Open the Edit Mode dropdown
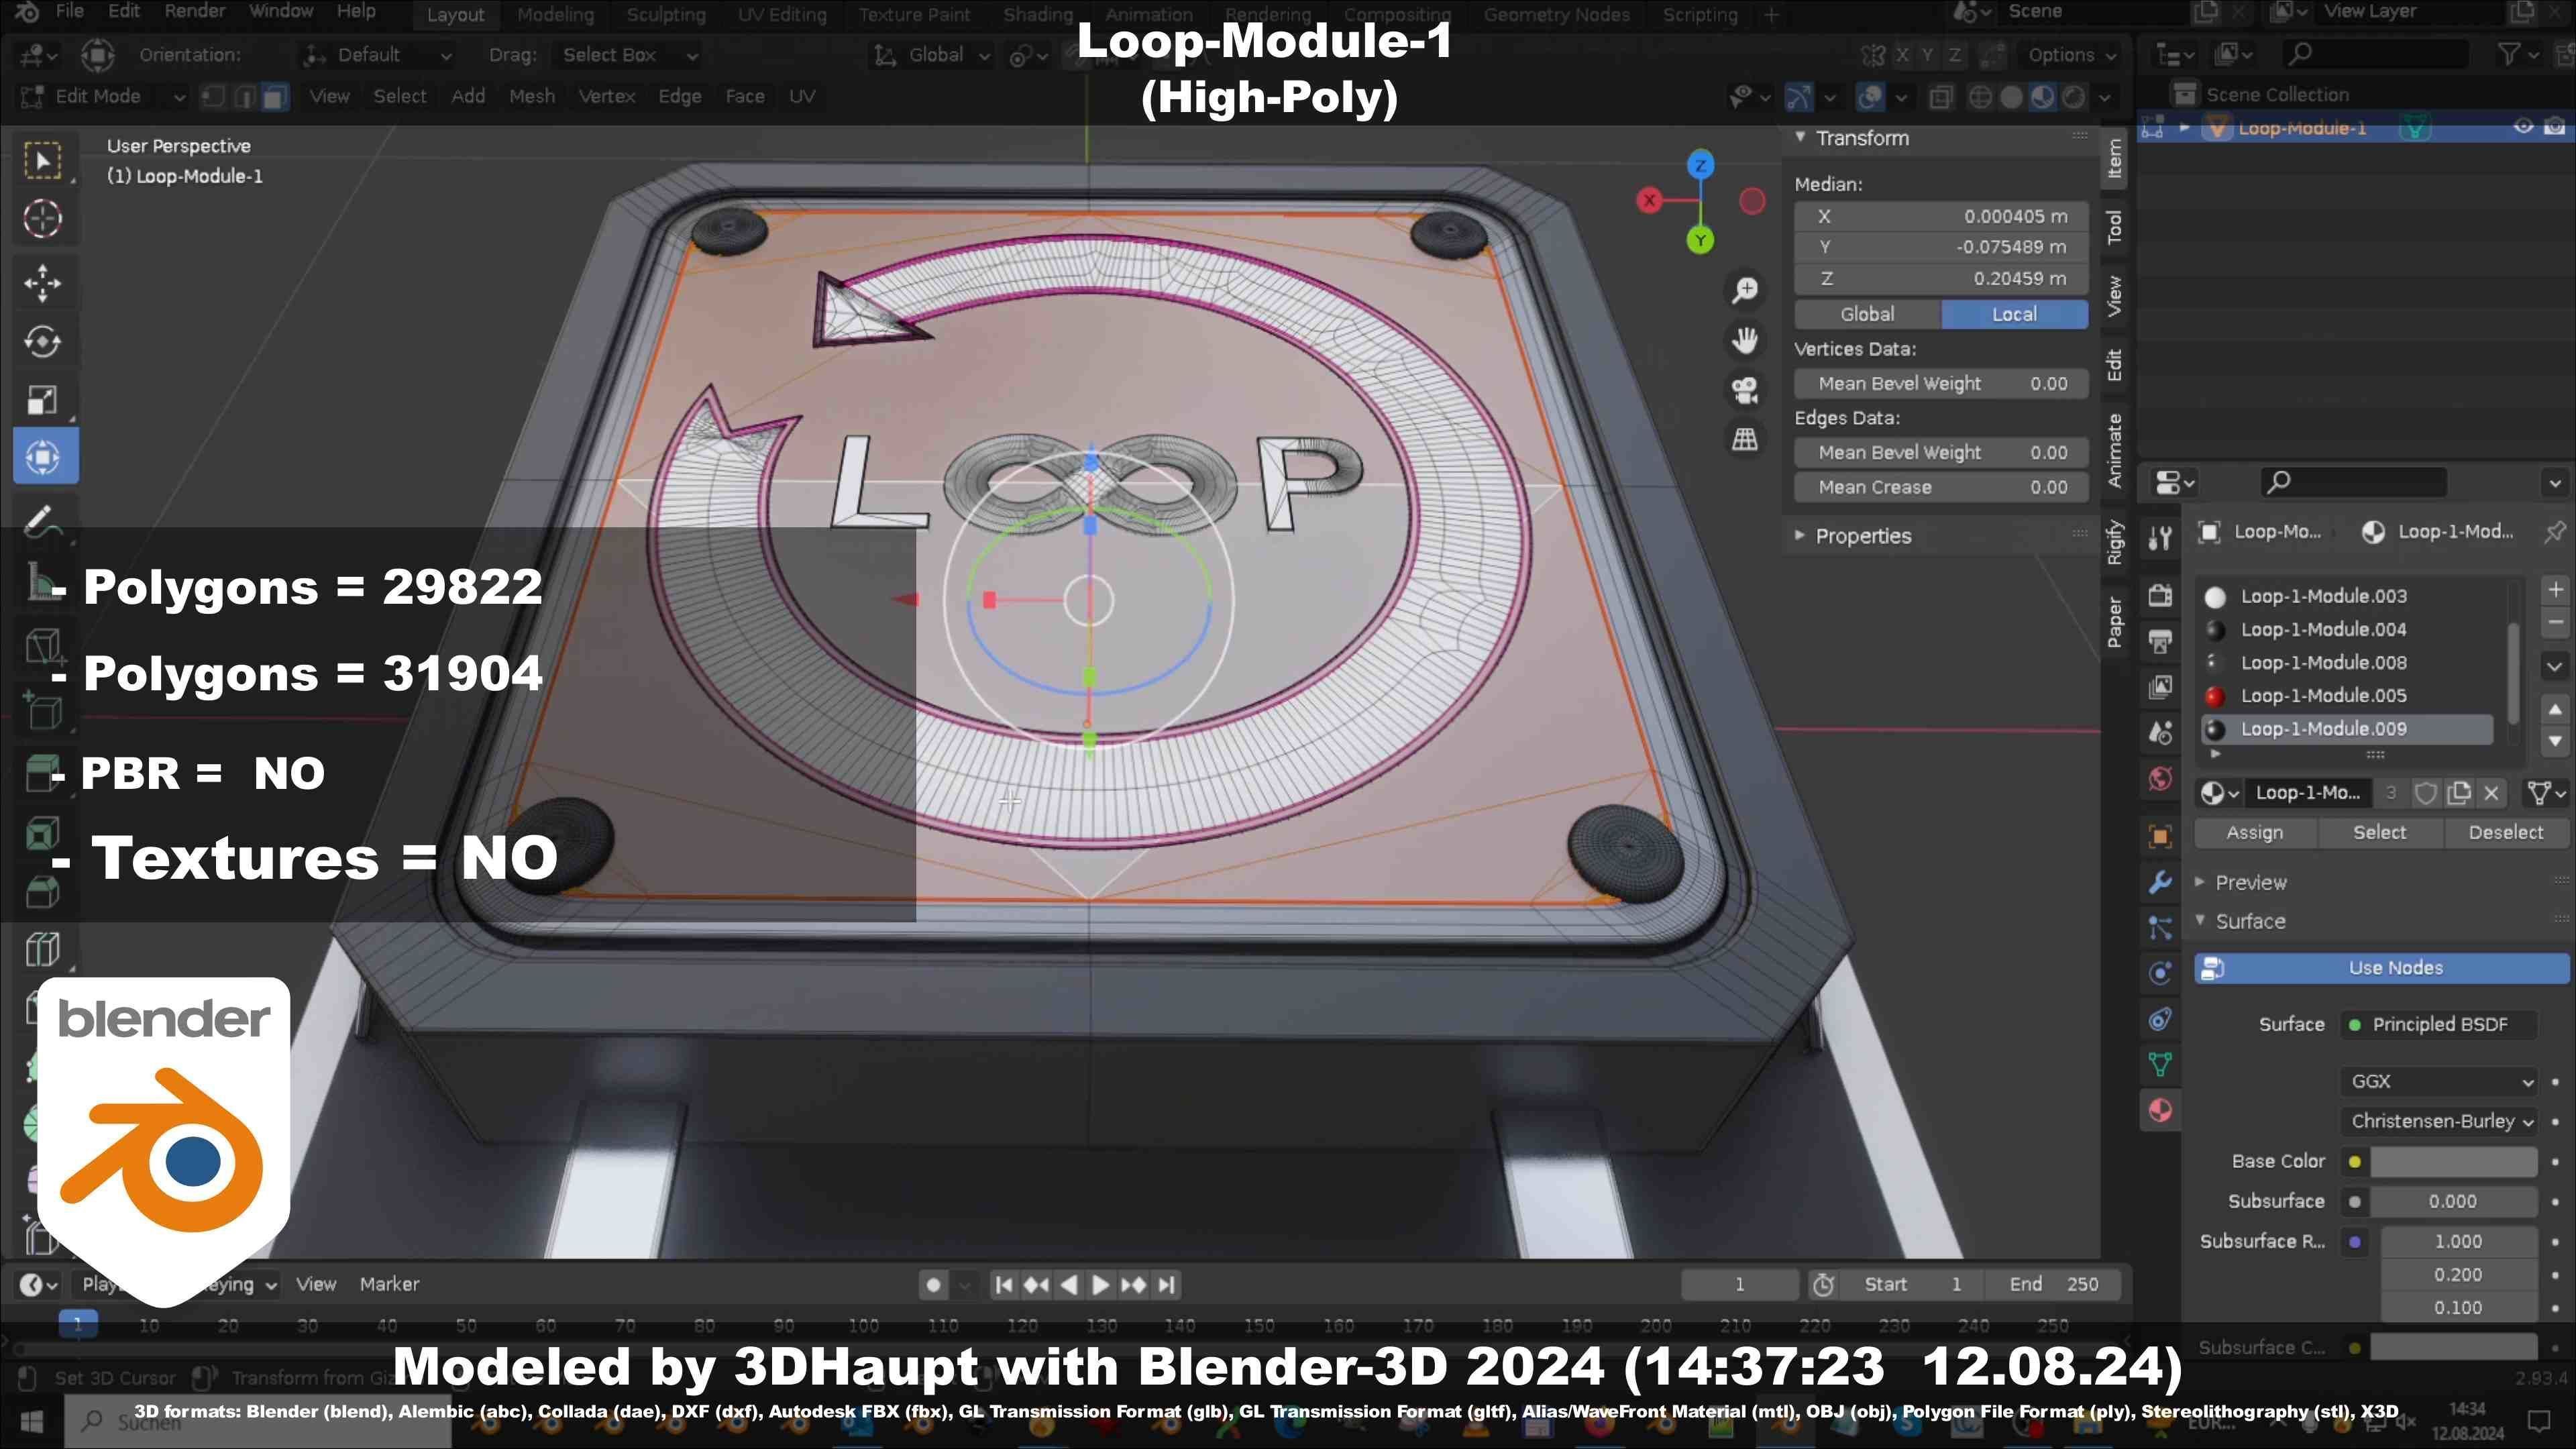 tap(103, 96)
